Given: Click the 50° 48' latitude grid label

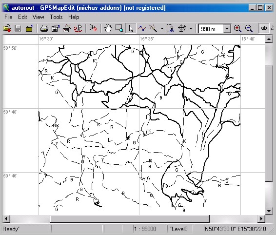Looking at the screenshot, I should pos(10,112).
